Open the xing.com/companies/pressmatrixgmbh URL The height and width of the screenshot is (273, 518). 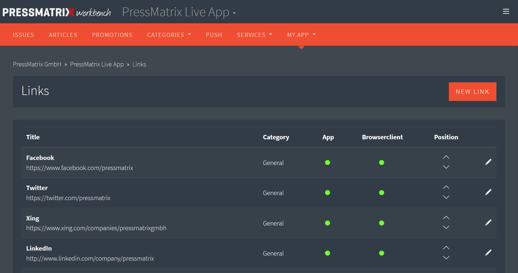click(96, 228)
